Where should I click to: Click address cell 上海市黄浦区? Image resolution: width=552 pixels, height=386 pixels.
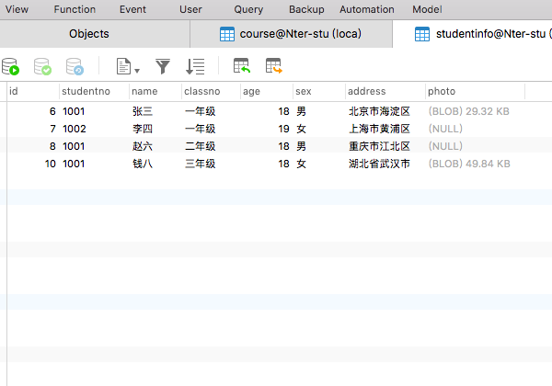click(379, 129)
